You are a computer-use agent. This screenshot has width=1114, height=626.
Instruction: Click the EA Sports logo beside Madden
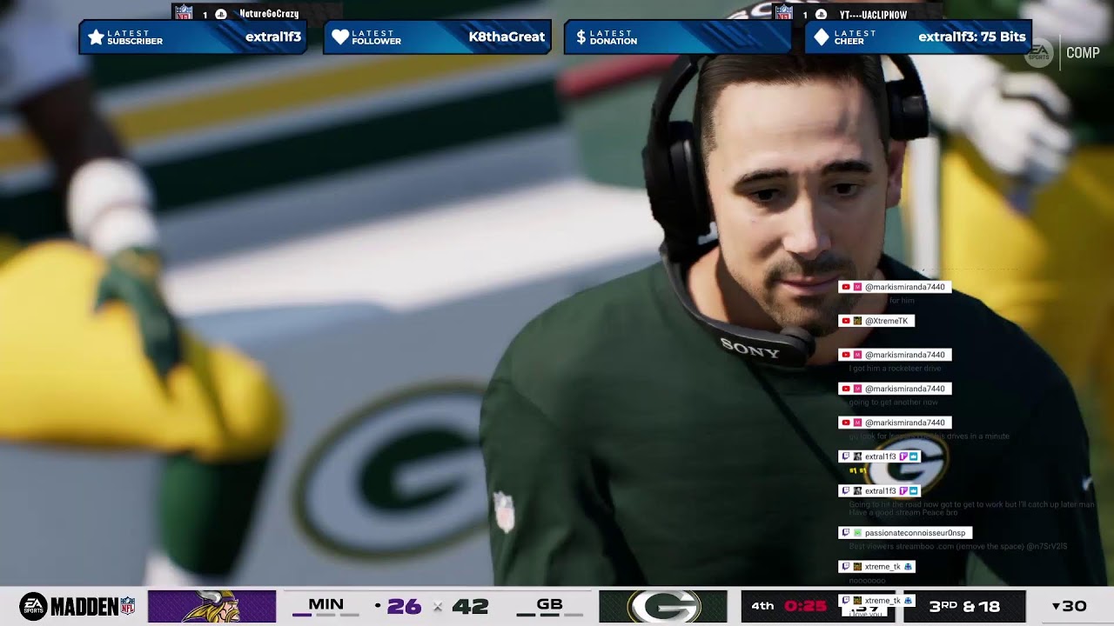(33, 606)
